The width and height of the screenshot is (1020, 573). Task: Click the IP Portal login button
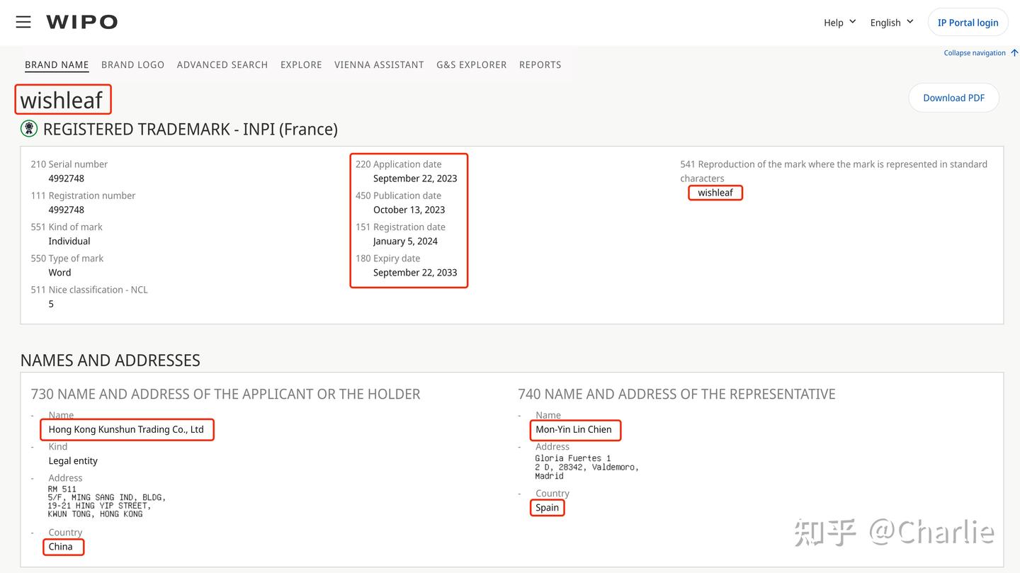click(968, 23)
